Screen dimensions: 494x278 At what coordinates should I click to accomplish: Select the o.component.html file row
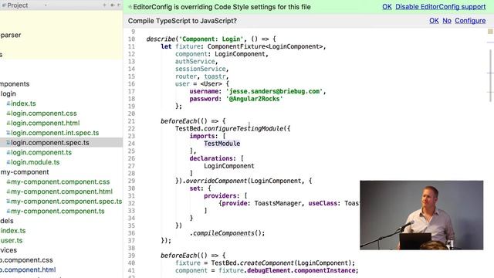[28, 270]
